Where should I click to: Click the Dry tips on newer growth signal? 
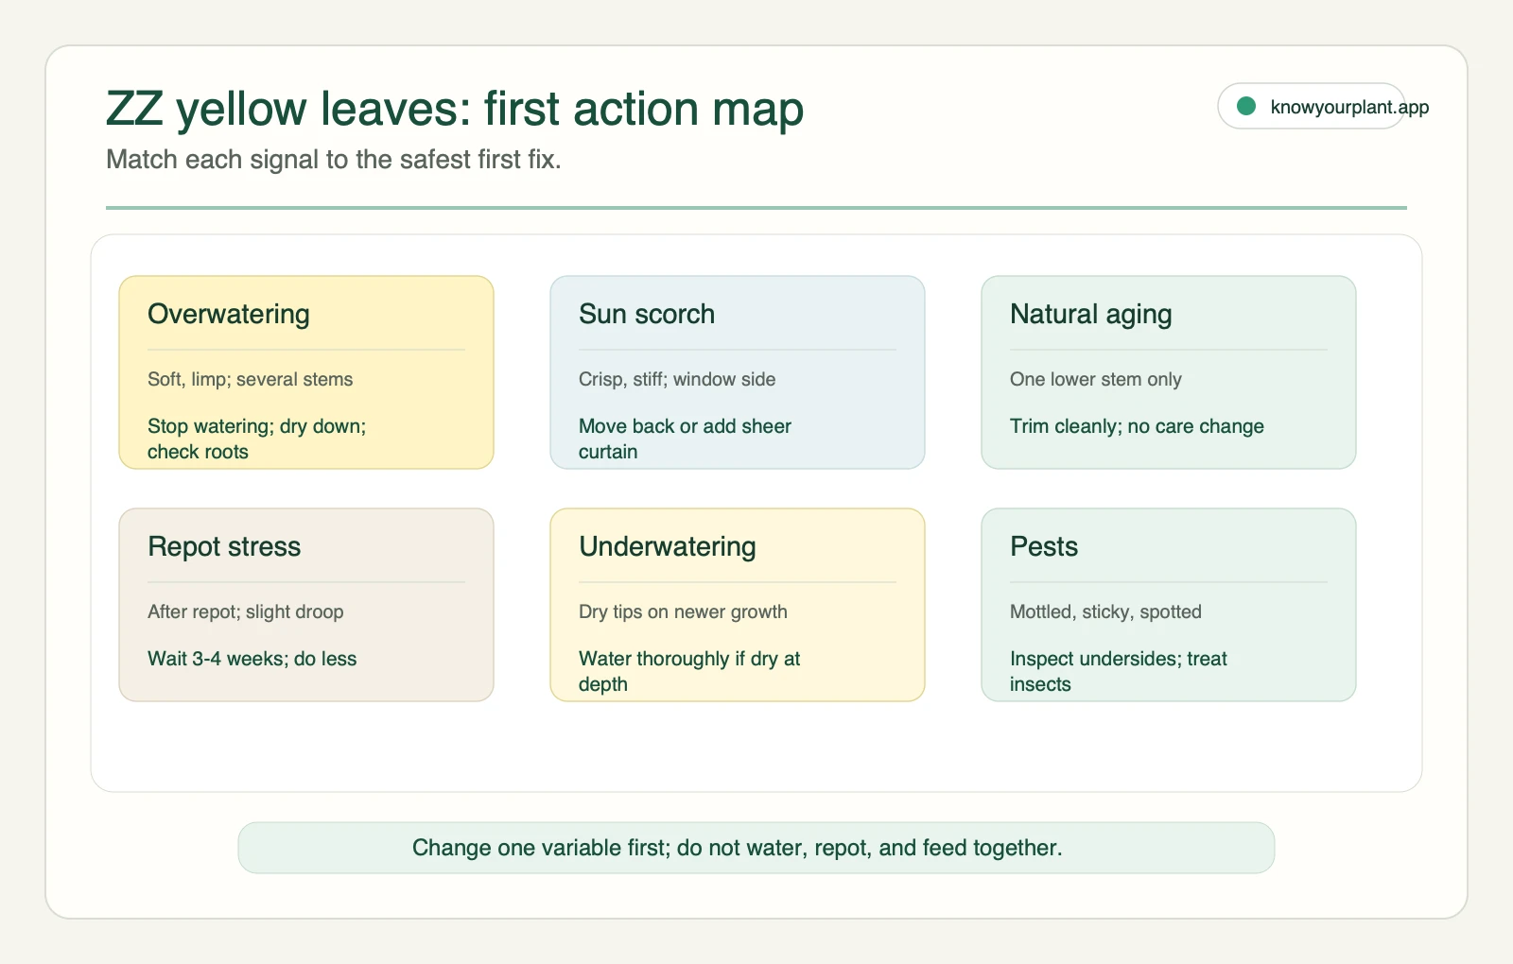683,611
